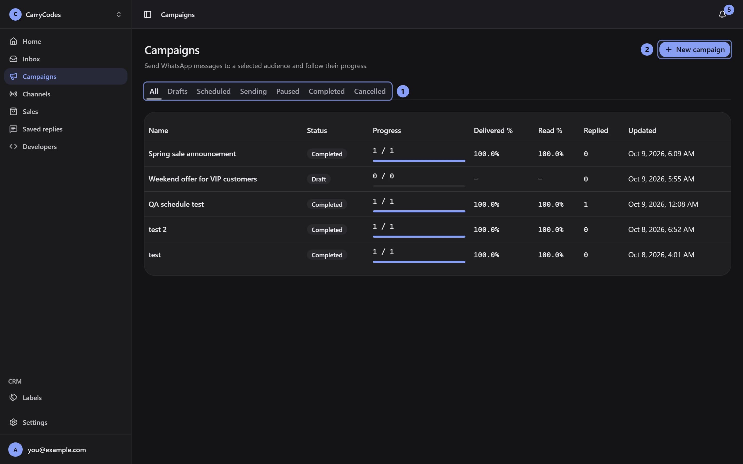743x464 pixels.
Task: Click the QA schedule test progress bar
Action: point(419,211)
